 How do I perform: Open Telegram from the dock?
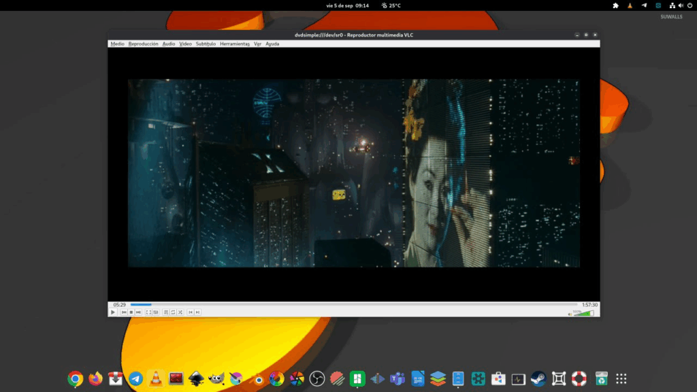(136, 379)
